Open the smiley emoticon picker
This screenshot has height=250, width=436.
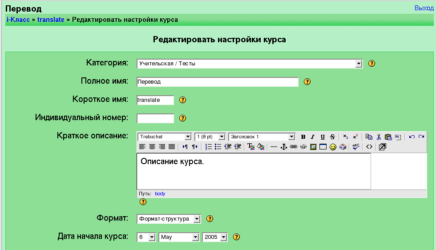tap(333, 147)
